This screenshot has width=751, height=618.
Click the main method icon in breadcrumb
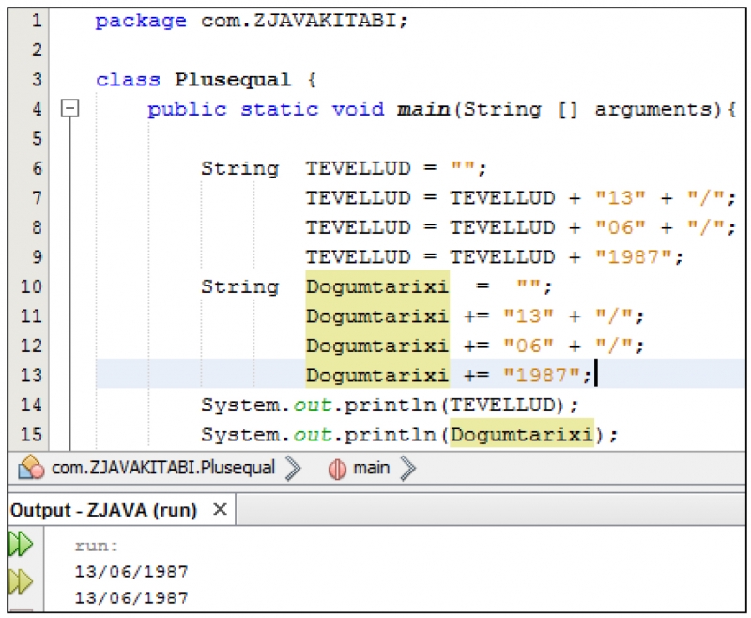coord(337,468)
